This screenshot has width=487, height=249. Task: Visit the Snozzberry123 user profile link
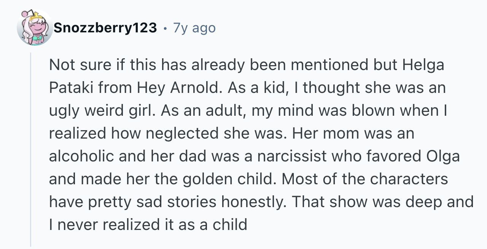point(105,28)
